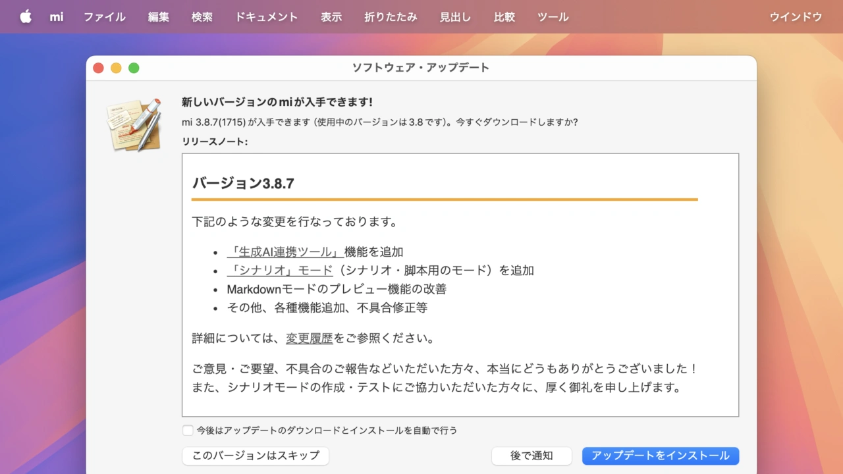Click アップデートをインストール button
Viewport: 843px width, 474px height.
pyautogui.click(x=660, y=456)
